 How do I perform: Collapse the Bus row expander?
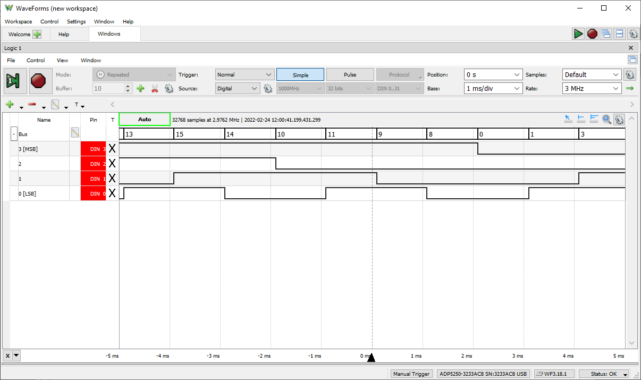tap(14, 134)
